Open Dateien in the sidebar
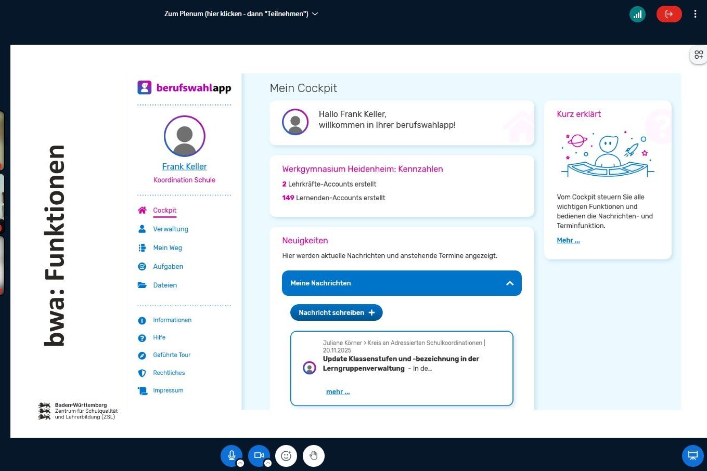This screenshot has width=707, height=471. point(165,285)
